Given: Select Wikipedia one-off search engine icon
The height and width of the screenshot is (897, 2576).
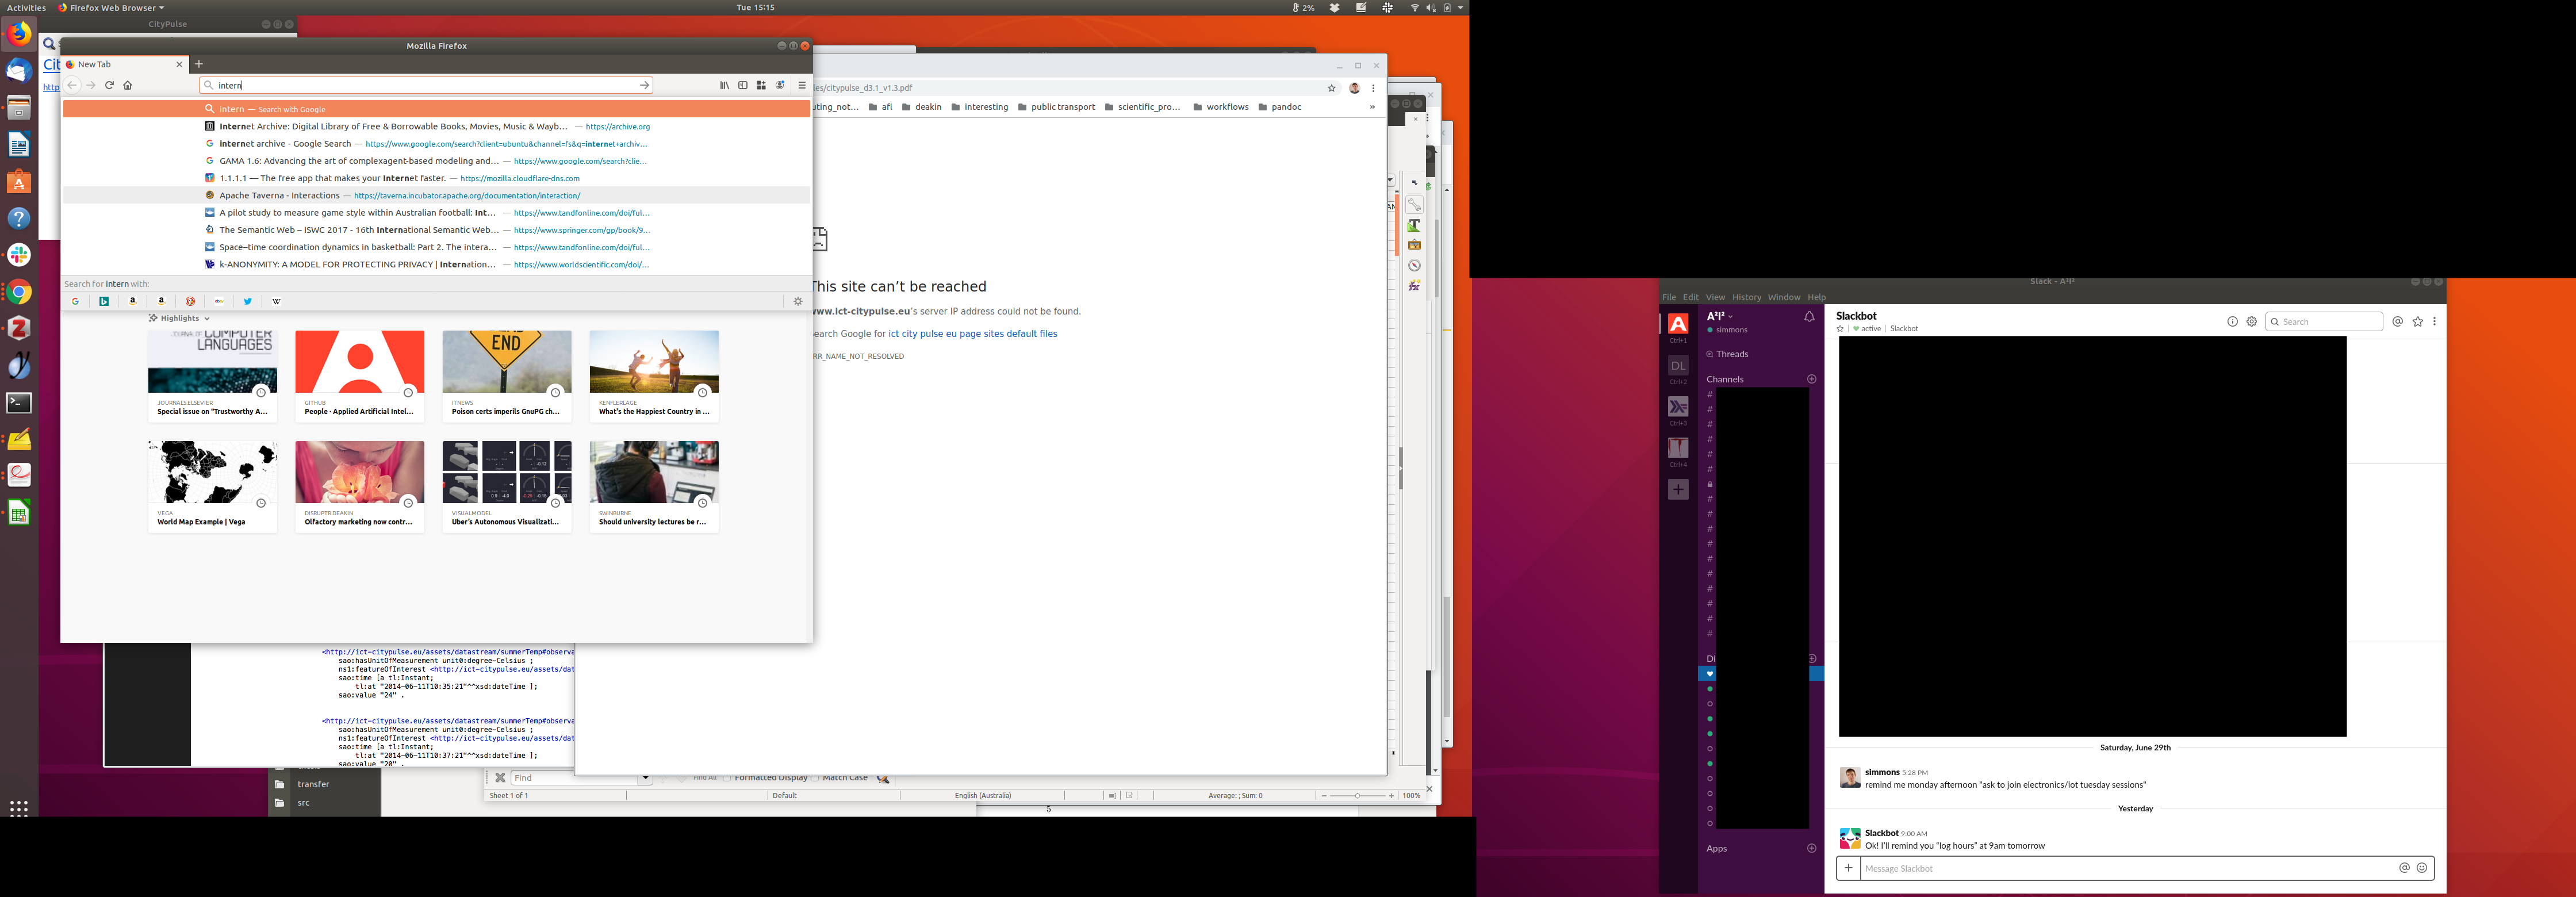Looking at the screenshot, I should tap(277, 301).
